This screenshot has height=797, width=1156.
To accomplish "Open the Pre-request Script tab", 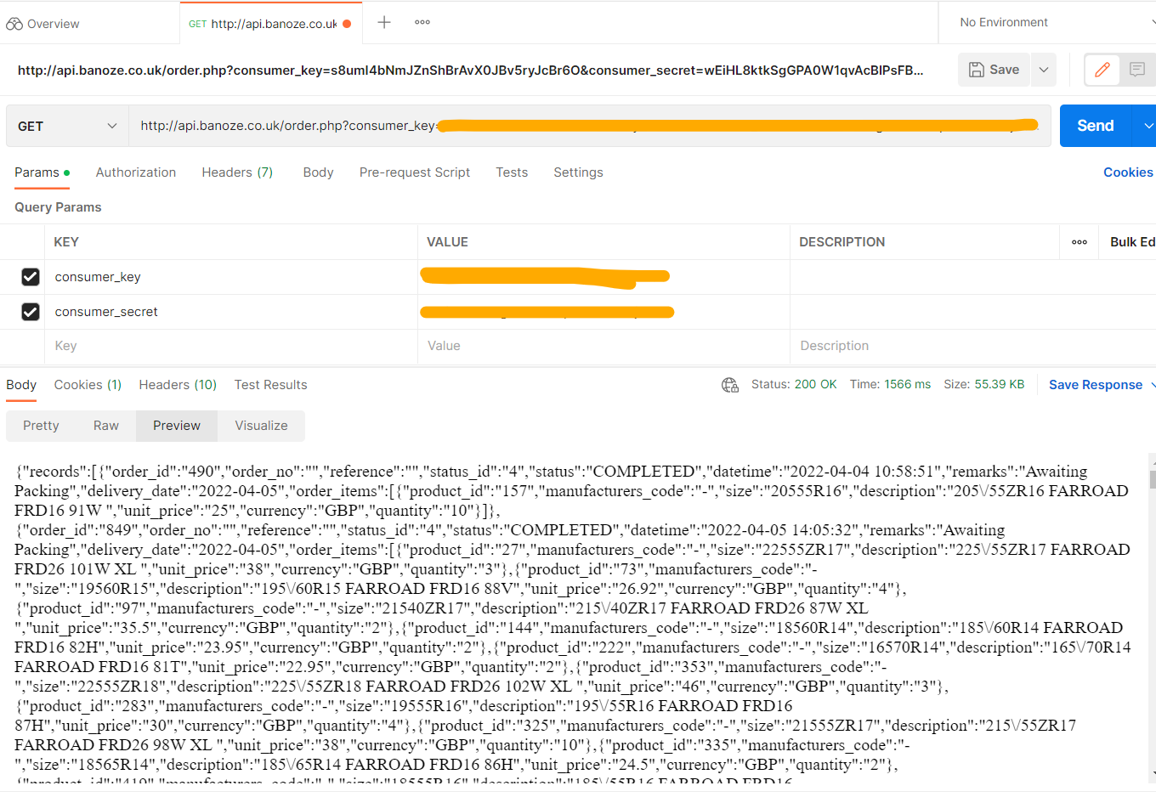I will pos(415,172).
